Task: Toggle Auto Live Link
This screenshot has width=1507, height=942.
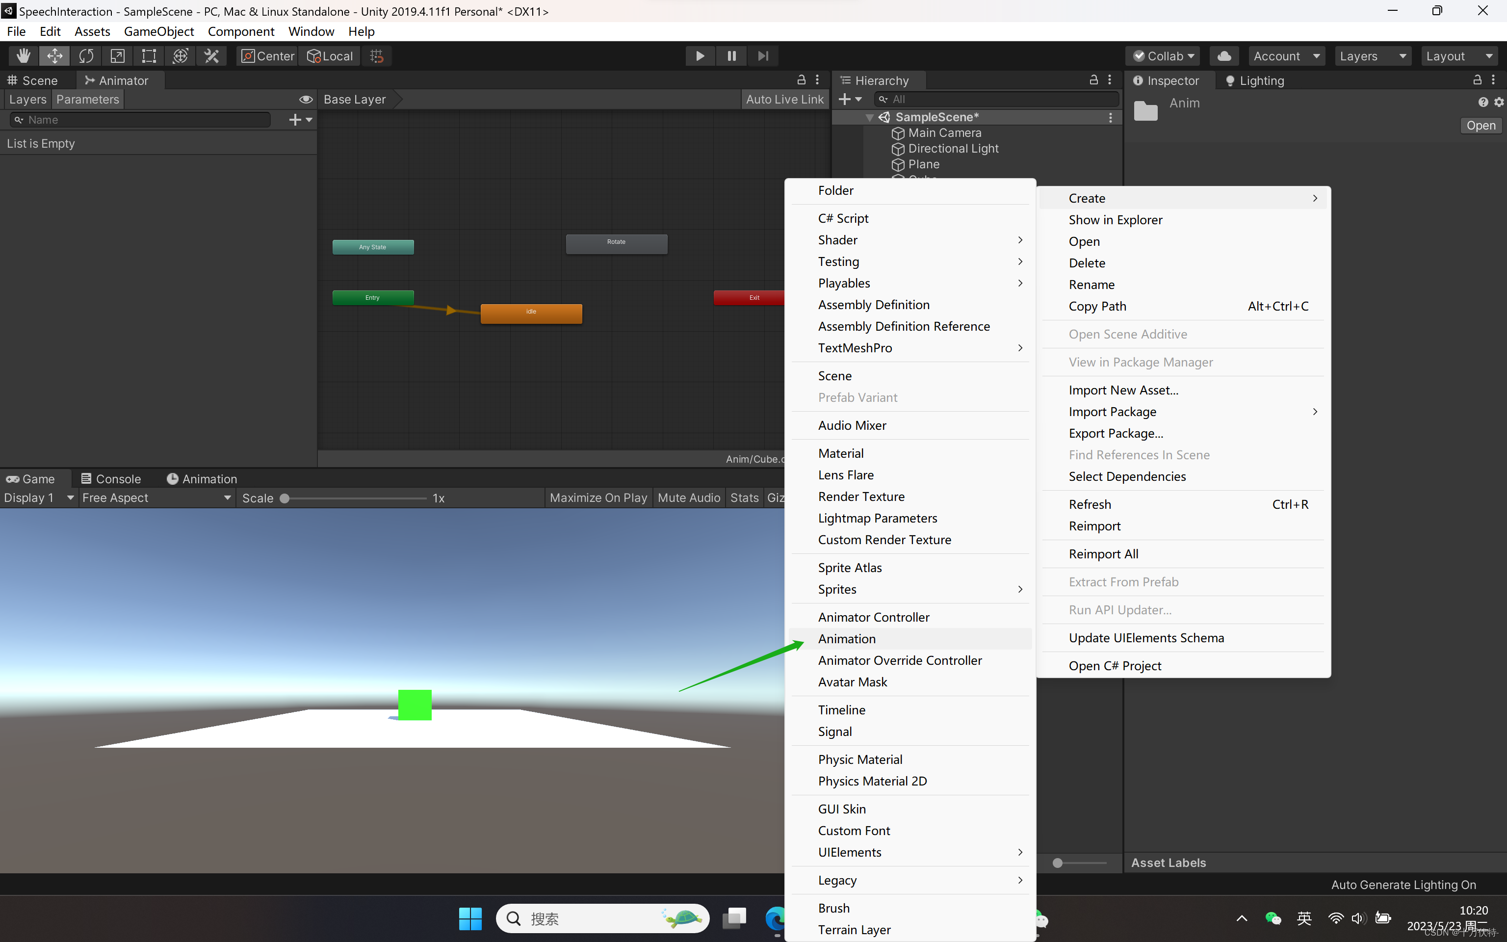Action: point(784,100)
